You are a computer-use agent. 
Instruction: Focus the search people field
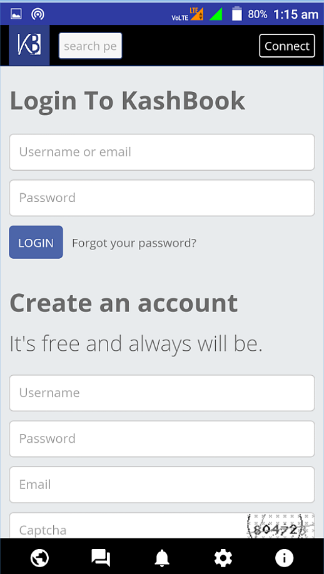click(91, 46)
